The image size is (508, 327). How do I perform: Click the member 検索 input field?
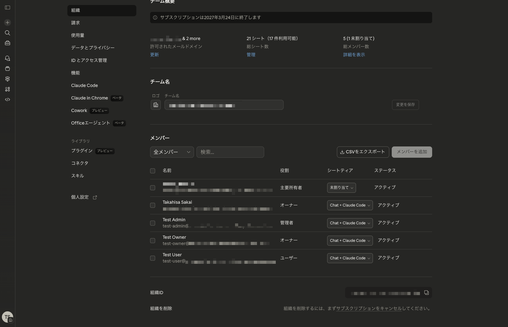coord(230,152)
